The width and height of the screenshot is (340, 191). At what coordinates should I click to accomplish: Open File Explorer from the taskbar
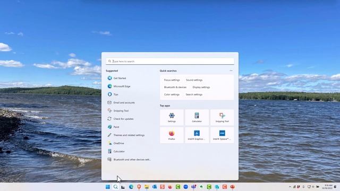pos(147,187)
